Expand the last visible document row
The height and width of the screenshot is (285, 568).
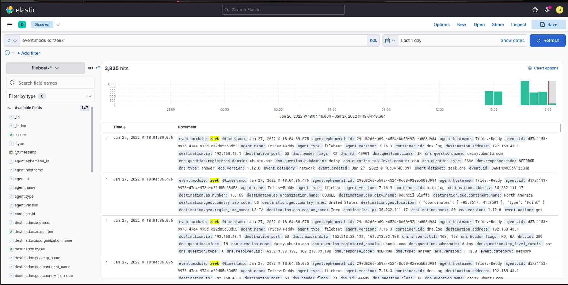pos(106,262)
